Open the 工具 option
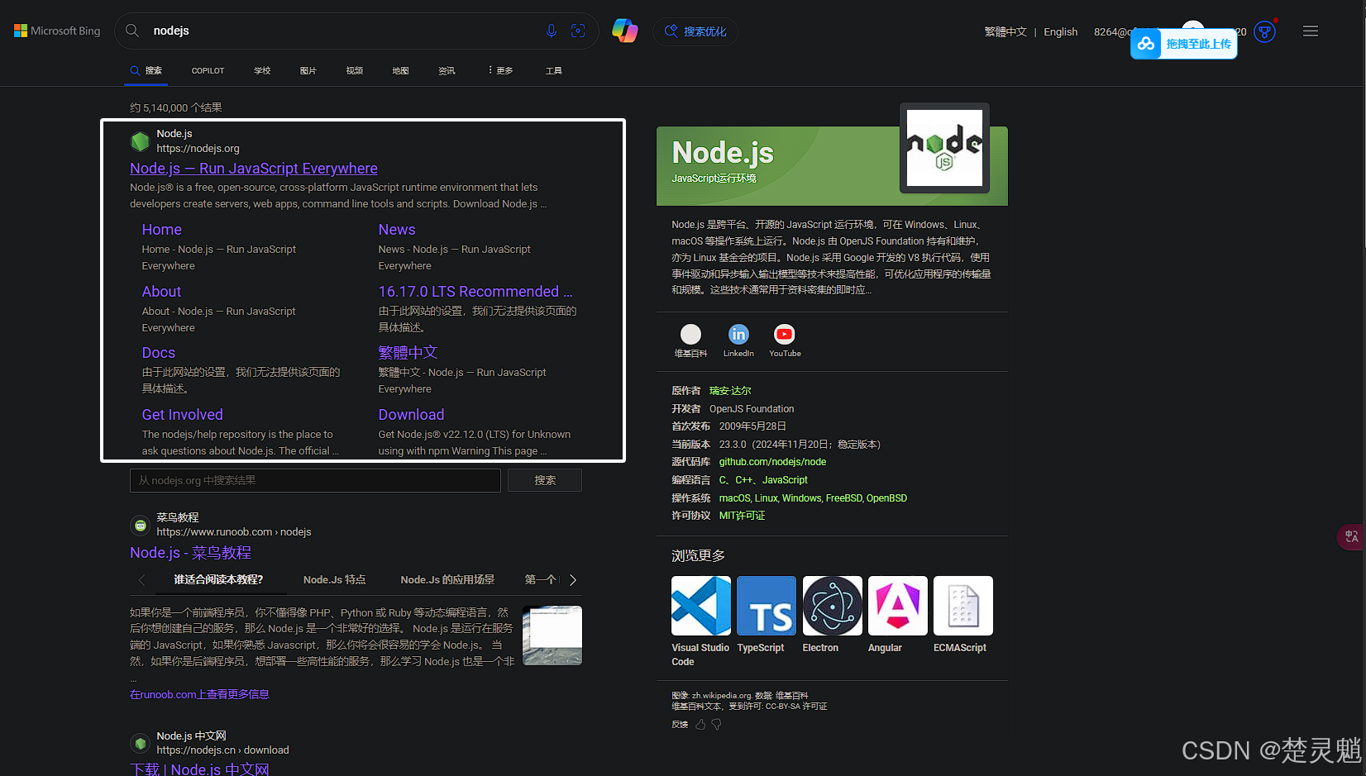Viewport: 1366px width, 776px height. (x=554, y=70)
